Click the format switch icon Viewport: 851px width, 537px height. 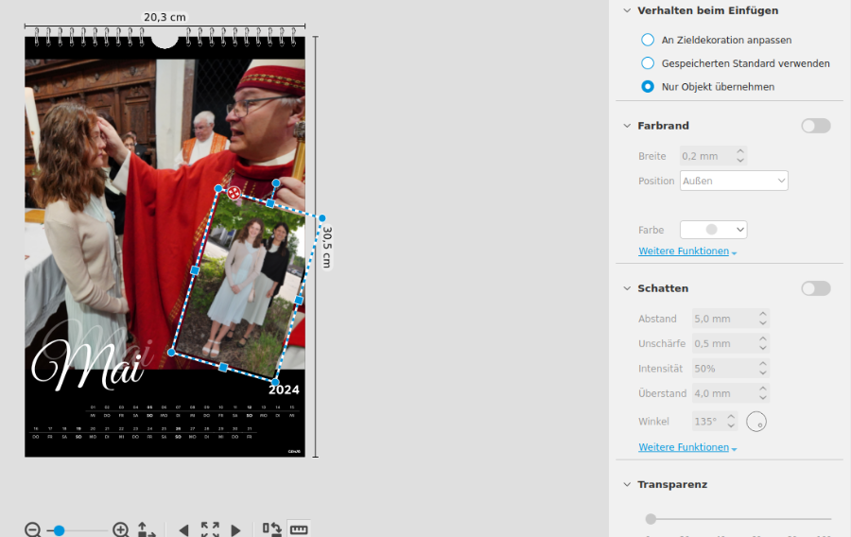(x=272, y=529)
